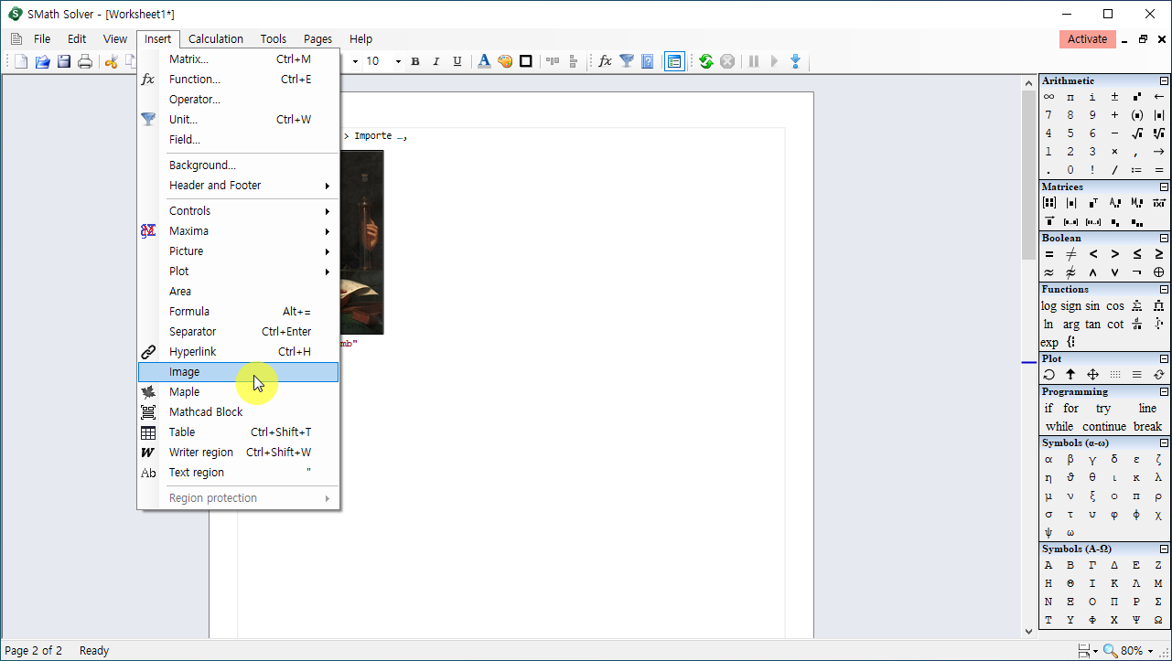This screenshot has width=1172, height=661.
Task: Select Hyperlink in the Insert menu
Action: (238, 352)
